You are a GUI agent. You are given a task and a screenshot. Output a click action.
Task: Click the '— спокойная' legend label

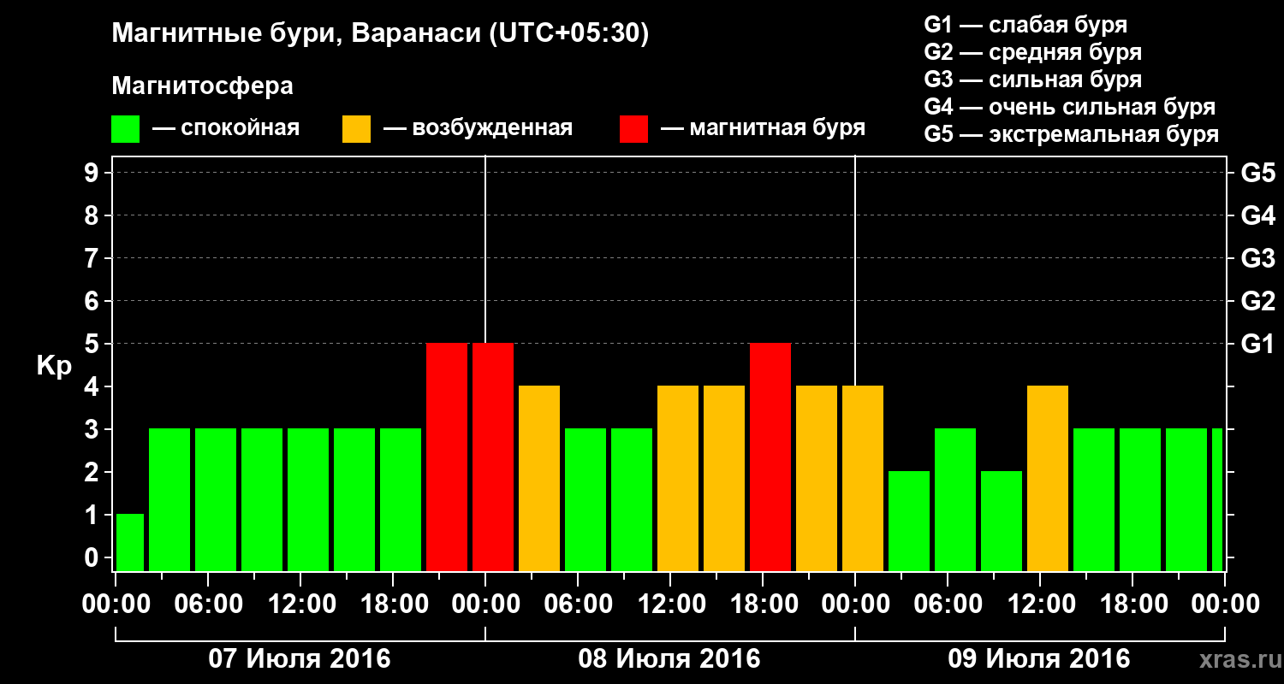[x=226, y=128]
